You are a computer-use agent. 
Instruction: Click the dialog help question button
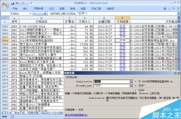click(x=175, y=73)
